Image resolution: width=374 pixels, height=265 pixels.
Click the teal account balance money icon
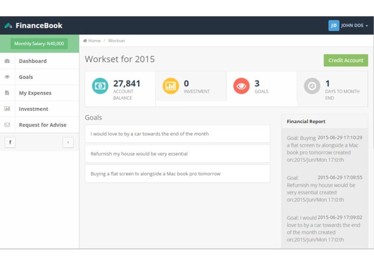(100, 86)
